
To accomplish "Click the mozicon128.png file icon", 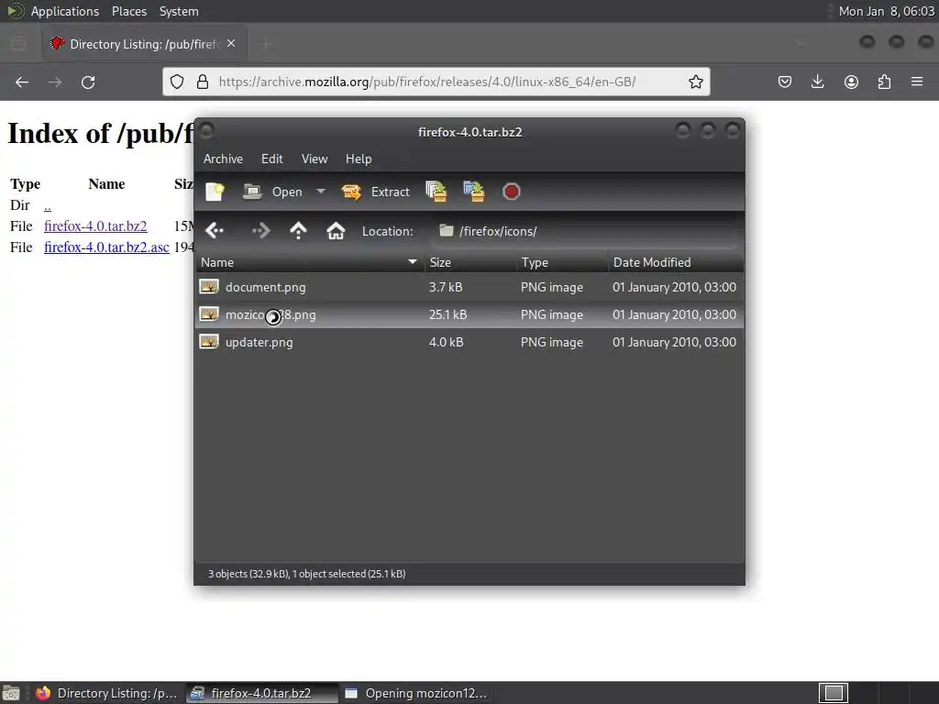I will [x=209, y=314].
